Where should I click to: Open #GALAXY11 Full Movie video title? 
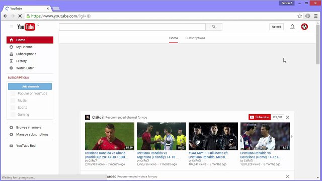point(209,155)
